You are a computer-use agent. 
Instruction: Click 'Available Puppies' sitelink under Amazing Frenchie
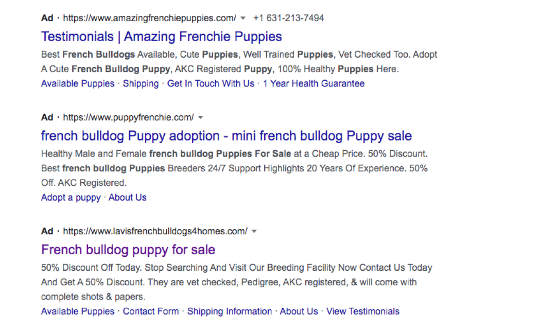point(78,84)
